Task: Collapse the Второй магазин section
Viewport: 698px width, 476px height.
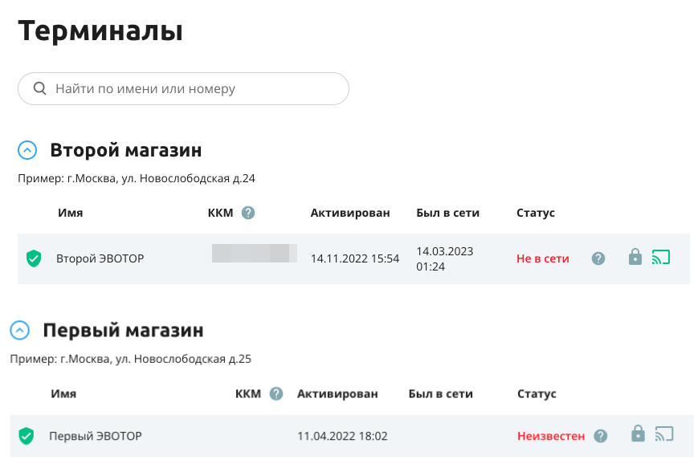Action: click(27, 150)
